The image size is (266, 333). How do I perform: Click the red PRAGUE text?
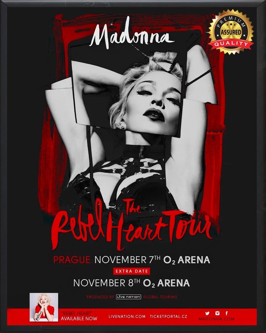[x=72, y=260]
